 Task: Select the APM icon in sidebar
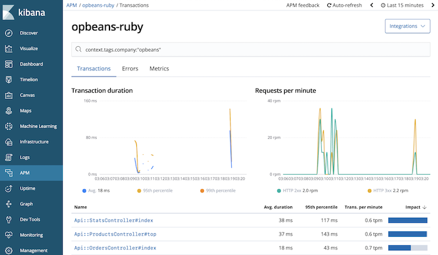coord(9,173)
